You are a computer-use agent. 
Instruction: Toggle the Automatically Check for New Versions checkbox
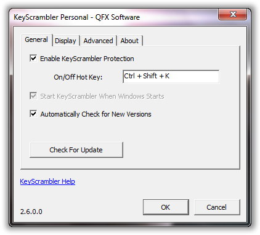click(33, 113)
